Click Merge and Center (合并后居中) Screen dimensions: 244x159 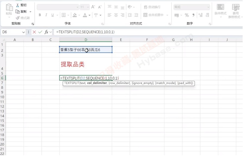pos(154,15)
